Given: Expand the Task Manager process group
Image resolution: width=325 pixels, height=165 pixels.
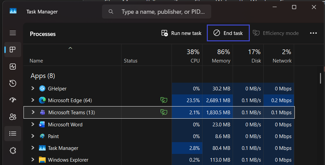Looking at the screenshot, I should (33, 148).
